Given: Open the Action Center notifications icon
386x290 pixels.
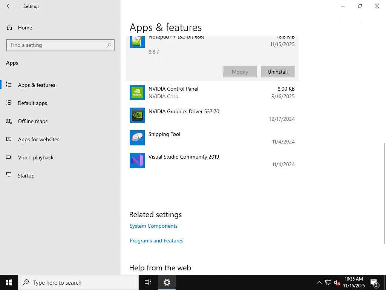Looking at the screenshot, I should [374, 283].
